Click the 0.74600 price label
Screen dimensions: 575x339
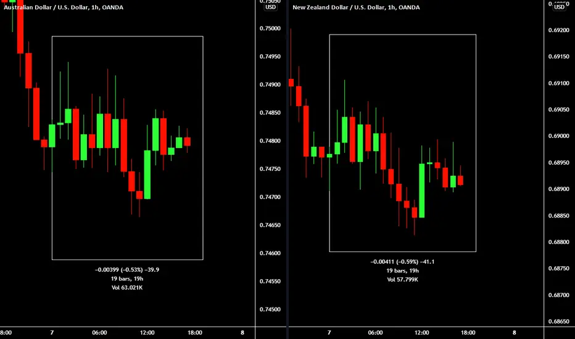[270, 253]
